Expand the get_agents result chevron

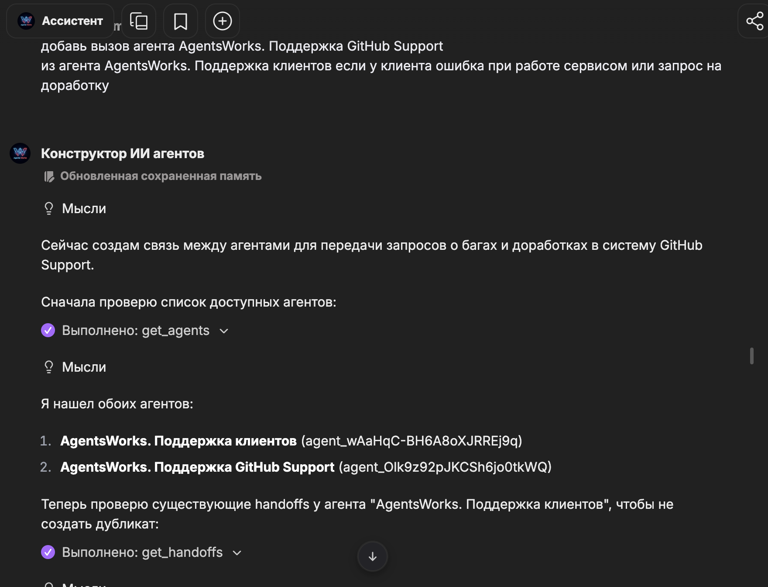(224, 331)
